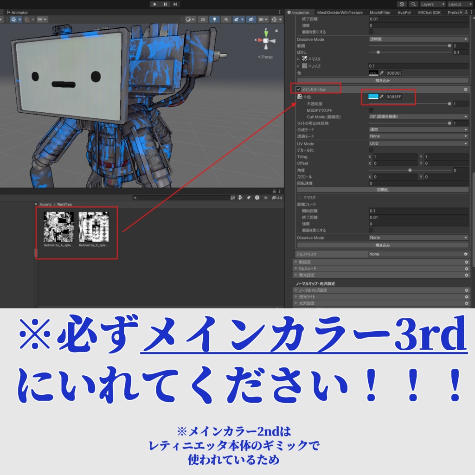Click the 0093FF hex color field

(x=394, y=96)
